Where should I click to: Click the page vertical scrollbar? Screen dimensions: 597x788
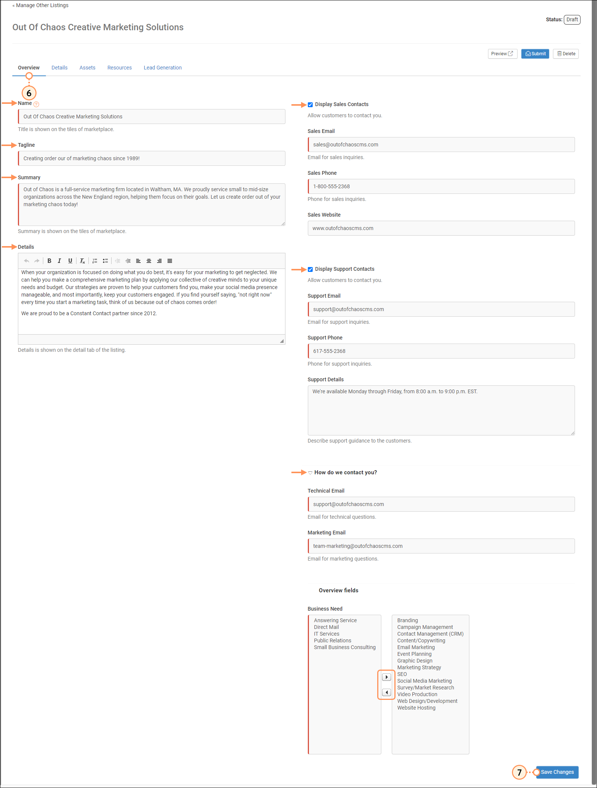pyautogui.click(x=594, y=392)
